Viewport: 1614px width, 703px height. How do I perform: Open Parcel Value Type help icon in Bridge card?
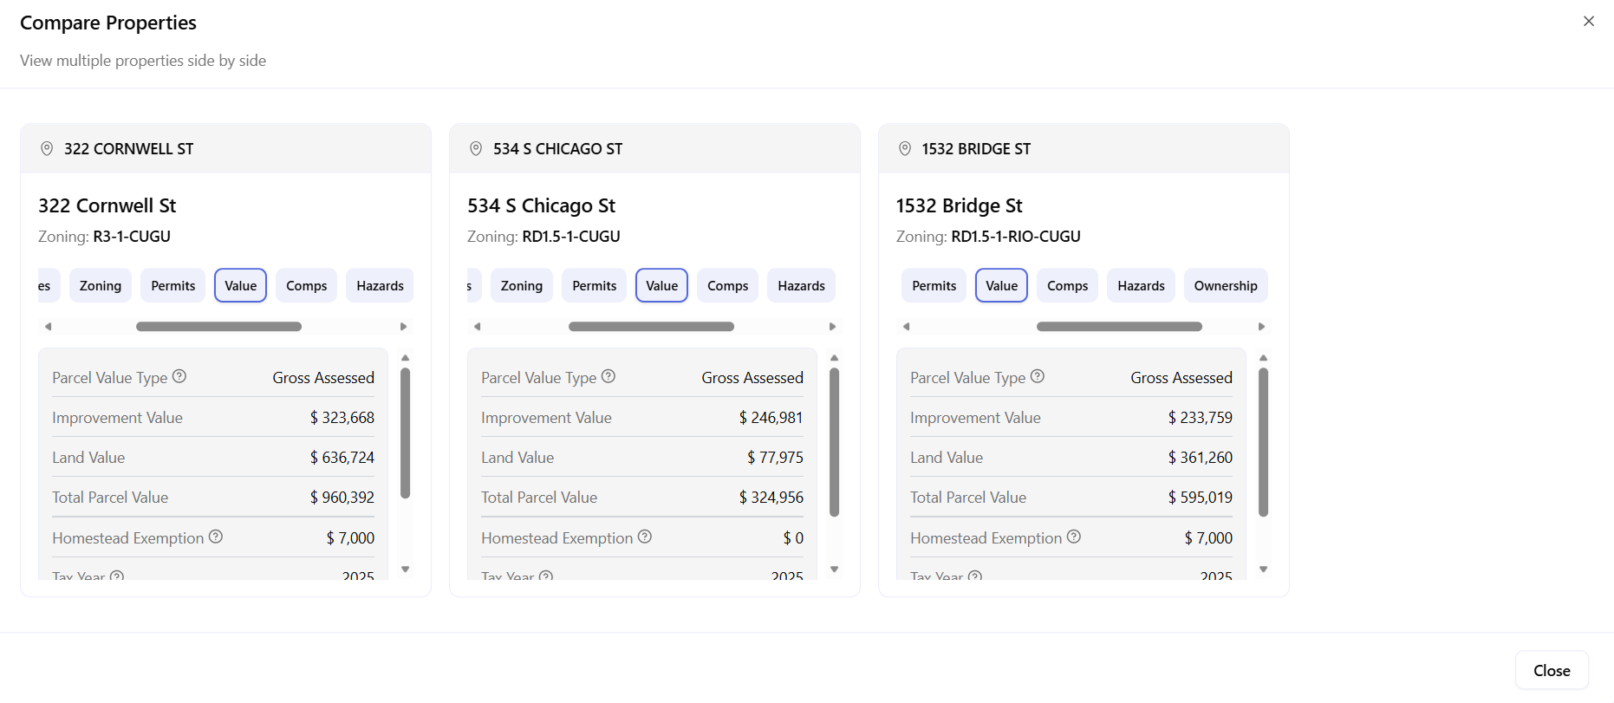1038,376
